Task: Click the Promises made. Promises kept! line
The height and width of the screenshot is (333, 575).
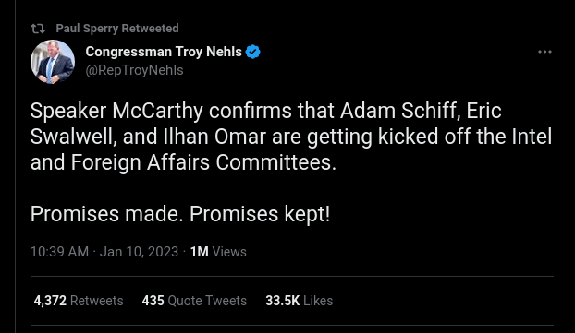Action: pos(180,214)
